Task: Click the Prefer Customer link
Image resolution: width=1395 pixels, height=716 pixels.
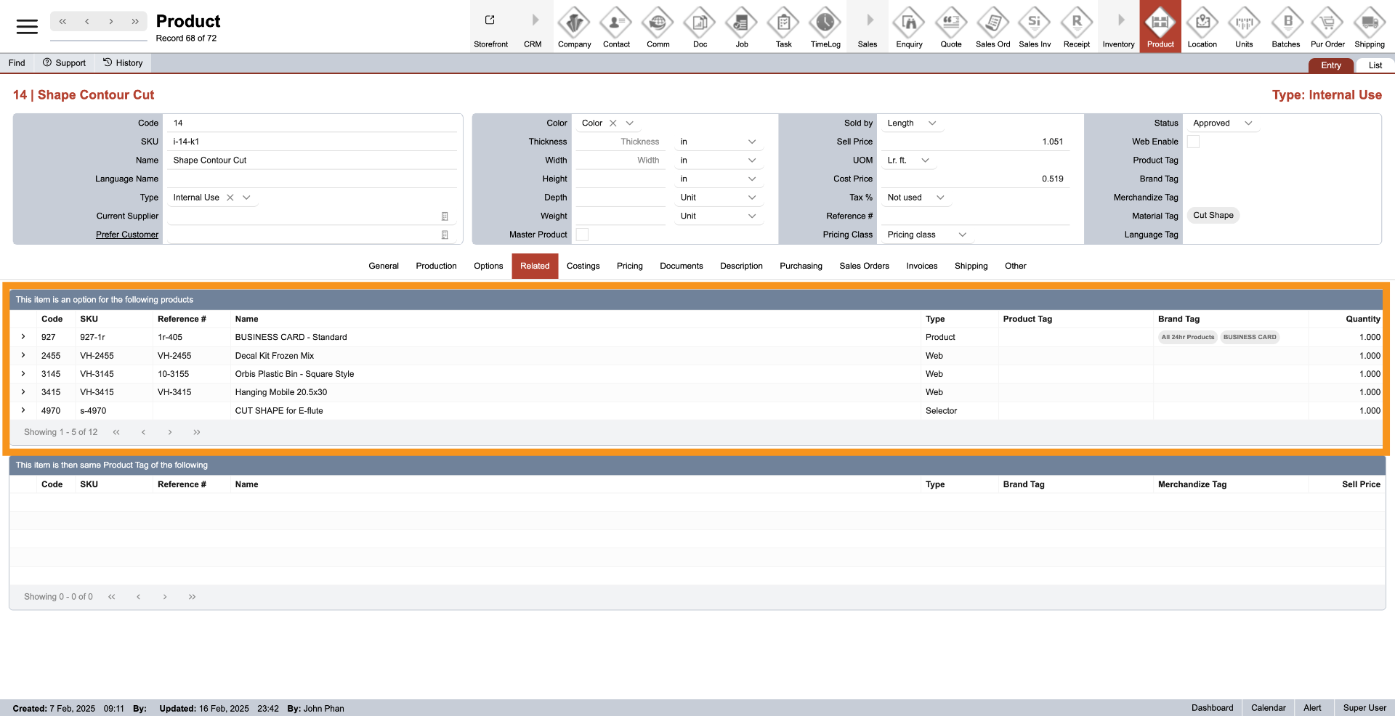Action: 127,235
